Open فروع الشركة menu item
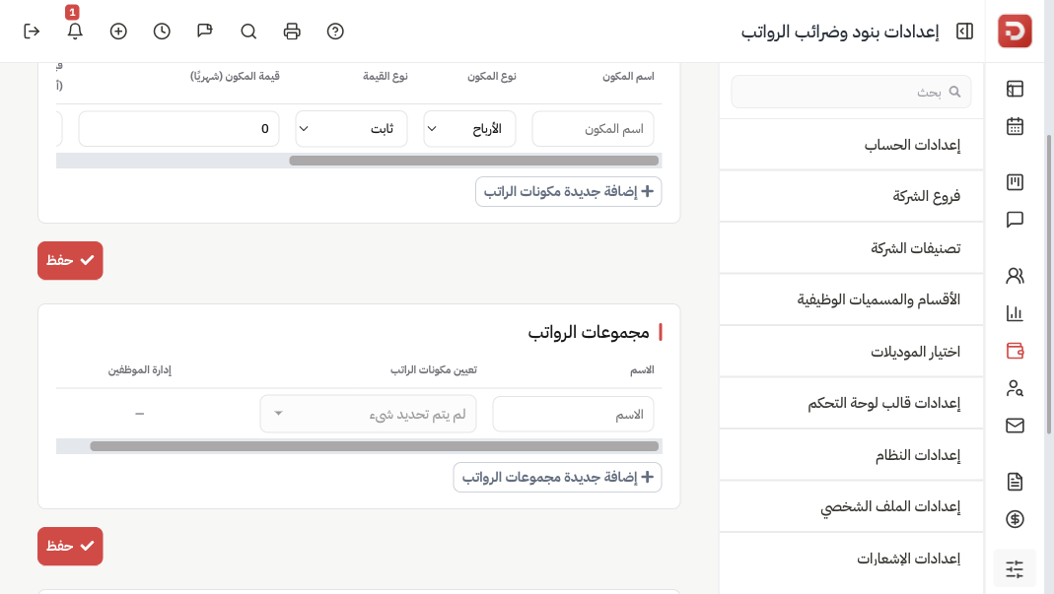 (851, 196)
